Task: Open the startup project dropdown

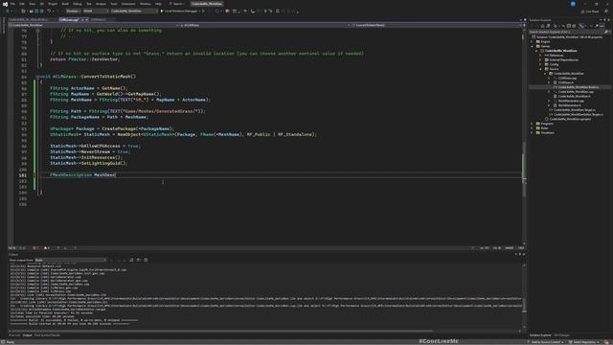Action: point(134,11)
